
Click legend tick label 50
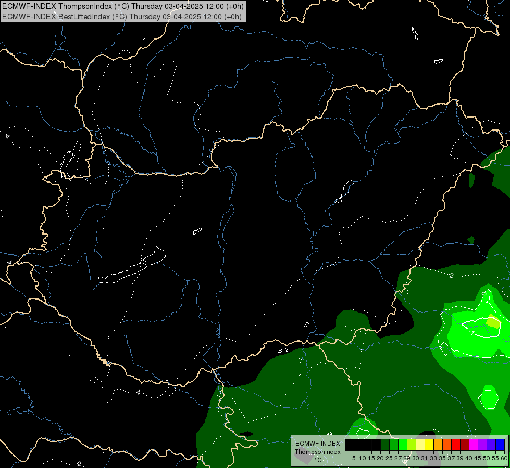pyautogui.click(x=487, y=458)
